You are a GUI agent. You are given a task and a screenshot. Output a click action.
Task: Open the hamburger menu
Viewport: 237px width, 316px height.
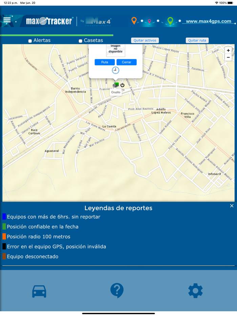pyautogui.click(x=7, y=21)
